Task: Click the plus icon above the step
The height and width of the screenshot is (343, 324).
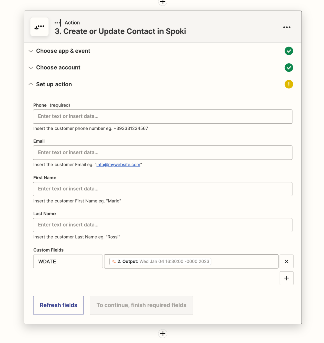Action: pos(163,2)
